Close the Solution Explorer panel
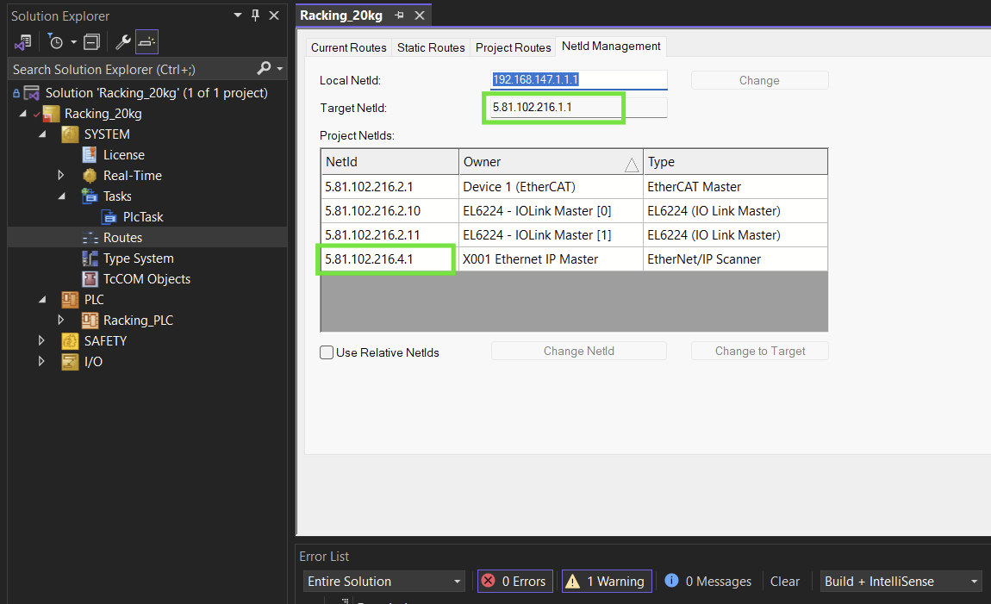This screenshot has width=991, height=604. [x=274, y=16]
